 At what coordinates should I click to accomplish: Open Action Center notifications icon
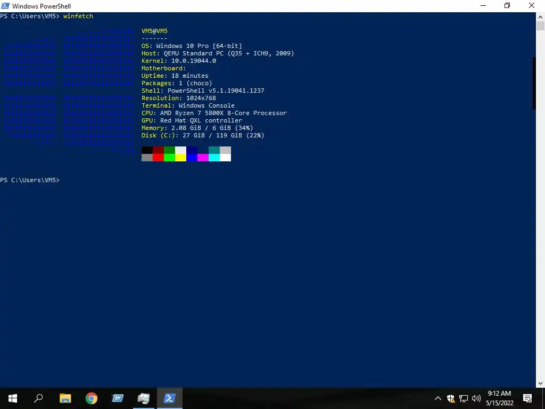[x=527, y=398]
